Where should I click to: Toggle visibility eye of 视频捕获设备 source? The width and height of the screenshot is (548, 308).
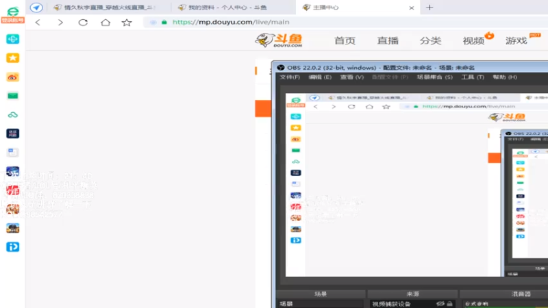(440, 304)
